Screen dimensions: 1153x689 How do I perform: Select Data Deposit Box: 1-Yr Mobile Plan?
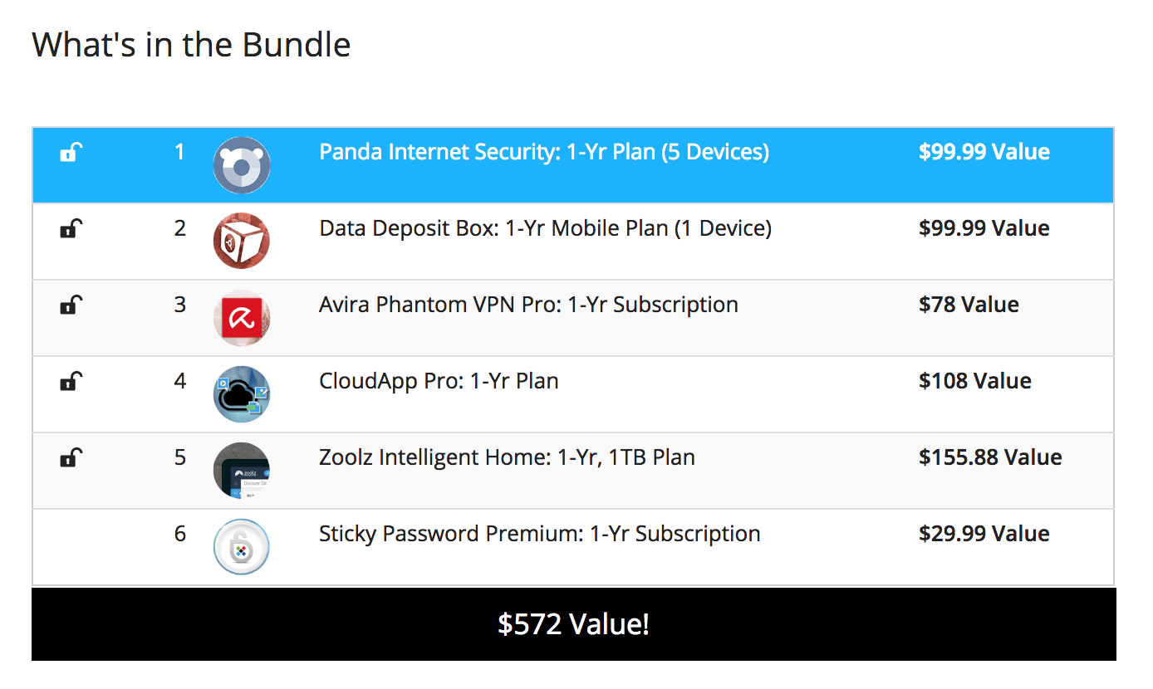pos(546,229)
